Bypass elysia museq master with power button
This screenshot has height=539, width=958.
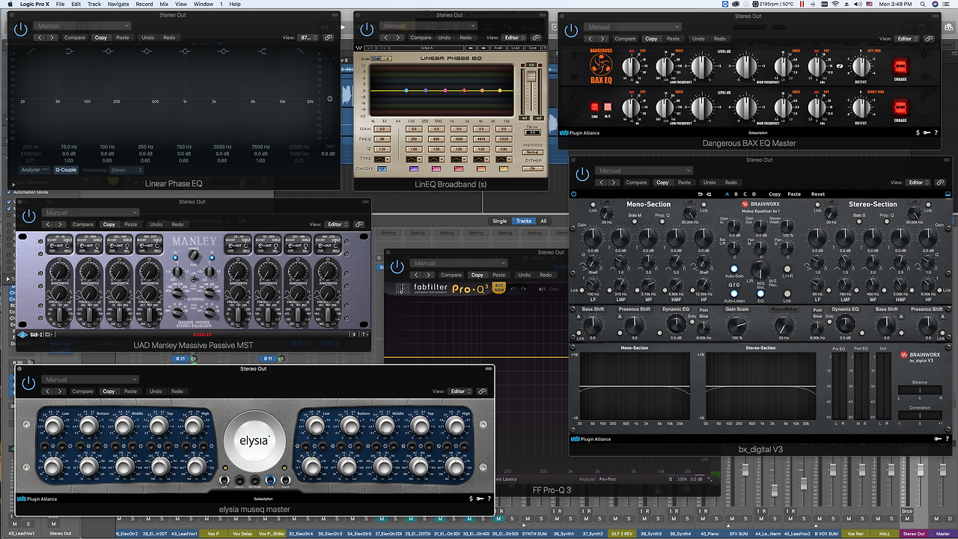[28, 383]
